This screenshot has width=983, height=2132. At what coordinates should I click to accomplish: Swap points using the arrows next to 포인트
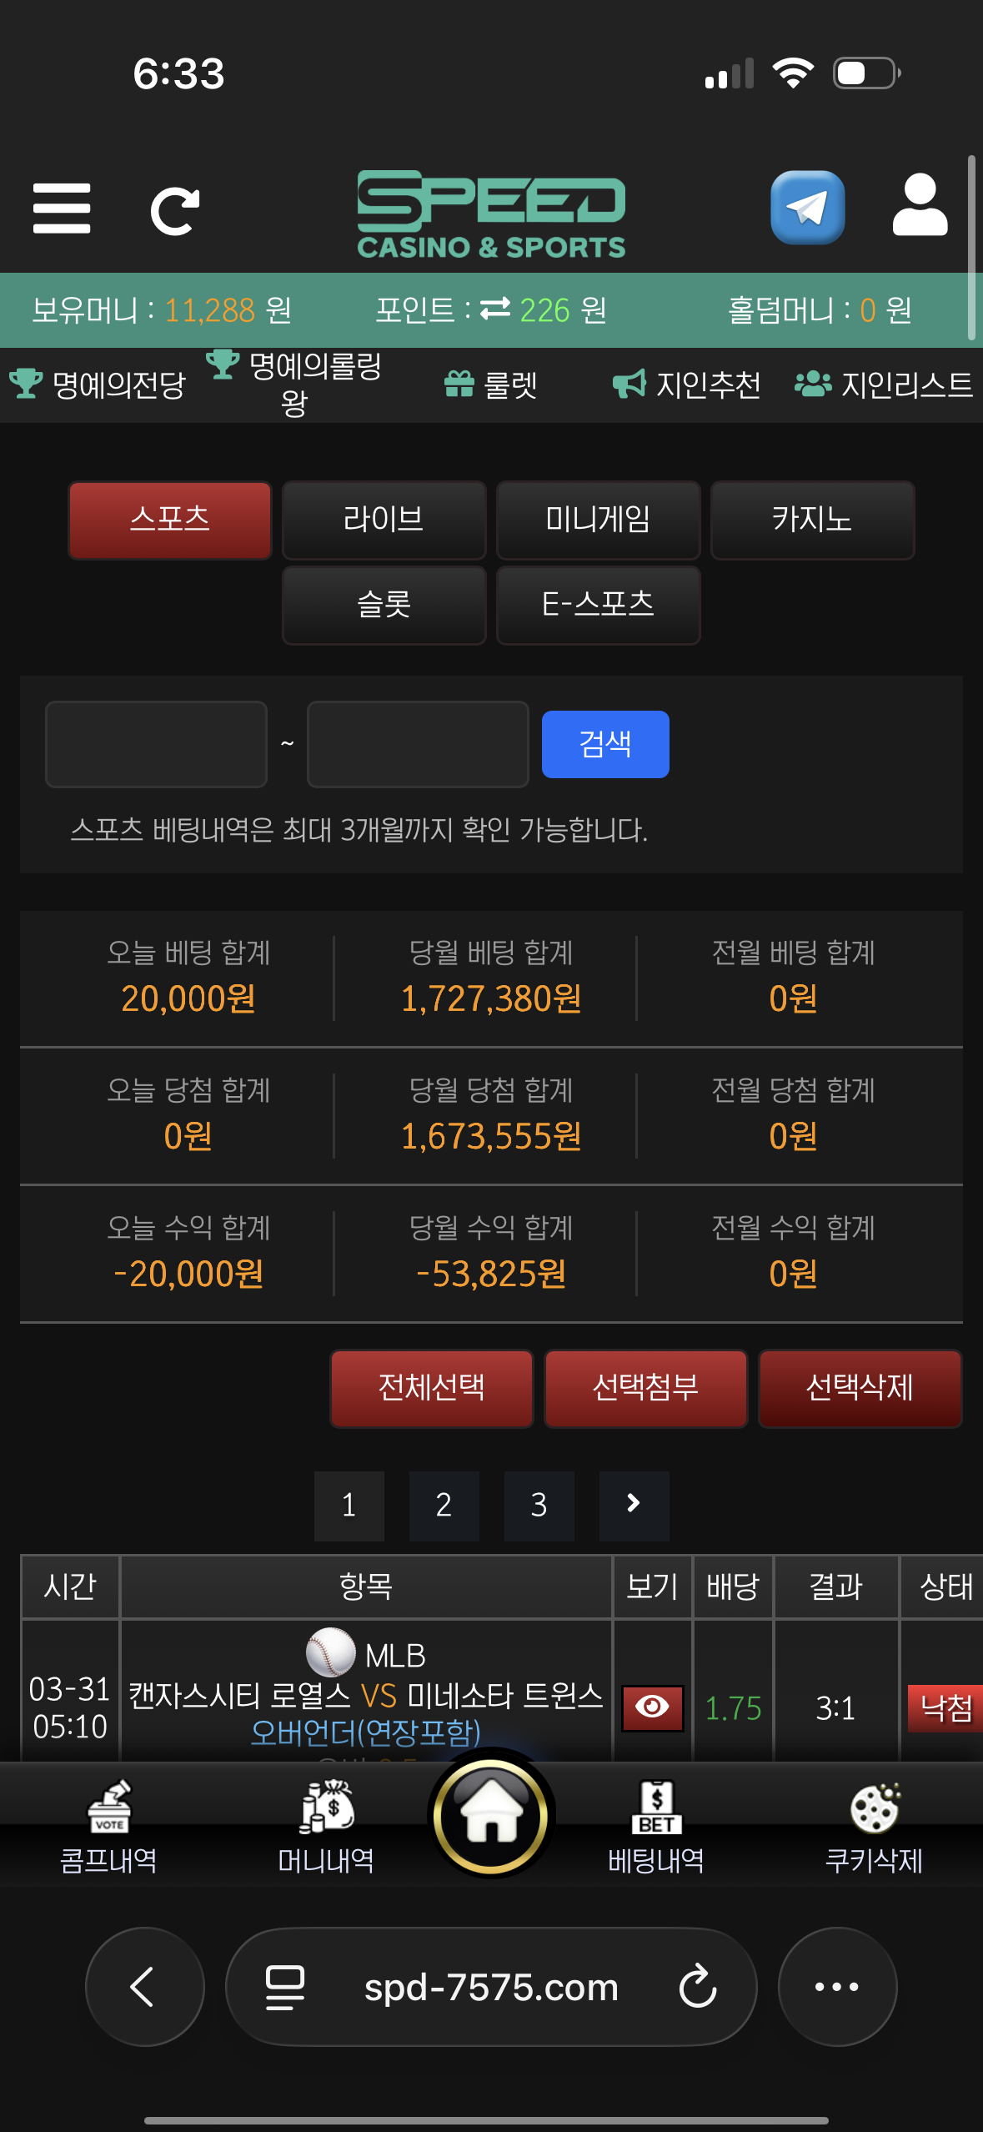click(x=495, y=309)
